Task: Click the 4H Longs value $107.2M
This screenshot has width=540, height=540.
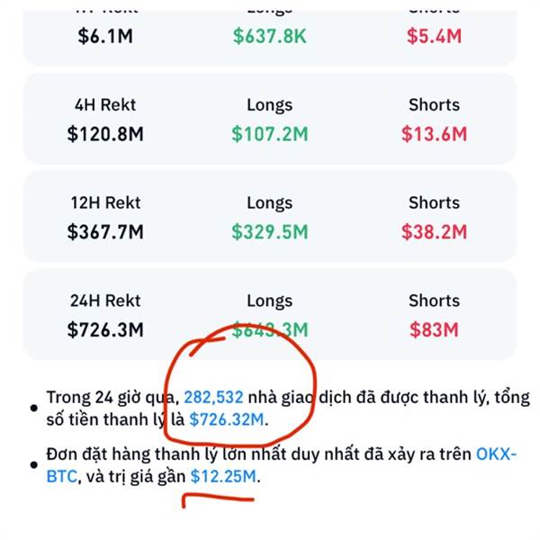Action: pos(270,134)
